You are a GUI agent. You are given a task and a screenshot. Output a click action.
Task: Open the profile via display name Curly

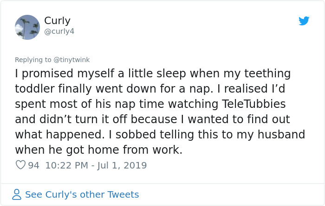point(56,21)
